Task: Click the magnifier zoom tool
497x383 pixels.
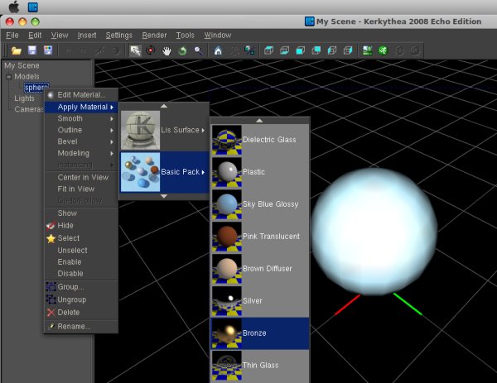Action: [198, 50]
